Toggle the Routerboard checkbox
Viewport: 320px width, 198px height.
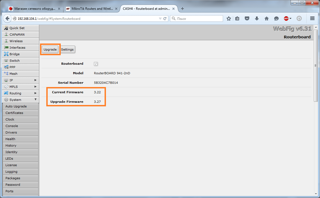click(96, 64)
